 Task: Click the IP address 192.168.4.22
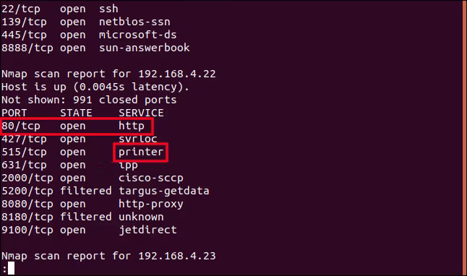tap(177, 74)
